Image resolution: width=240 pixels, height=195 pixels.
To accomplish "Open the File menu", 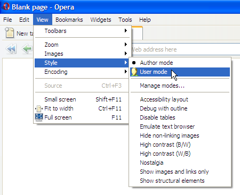I will pos(7,20).
